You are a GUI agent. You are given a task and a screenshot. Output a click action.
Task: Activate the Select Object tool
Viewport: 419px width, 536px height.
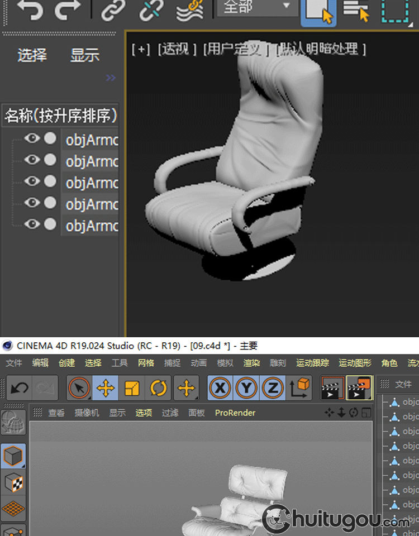click(x=318, y=11)
